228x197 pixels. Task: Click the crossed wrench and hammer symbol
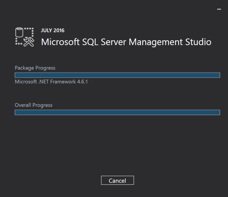click(29, 42)
